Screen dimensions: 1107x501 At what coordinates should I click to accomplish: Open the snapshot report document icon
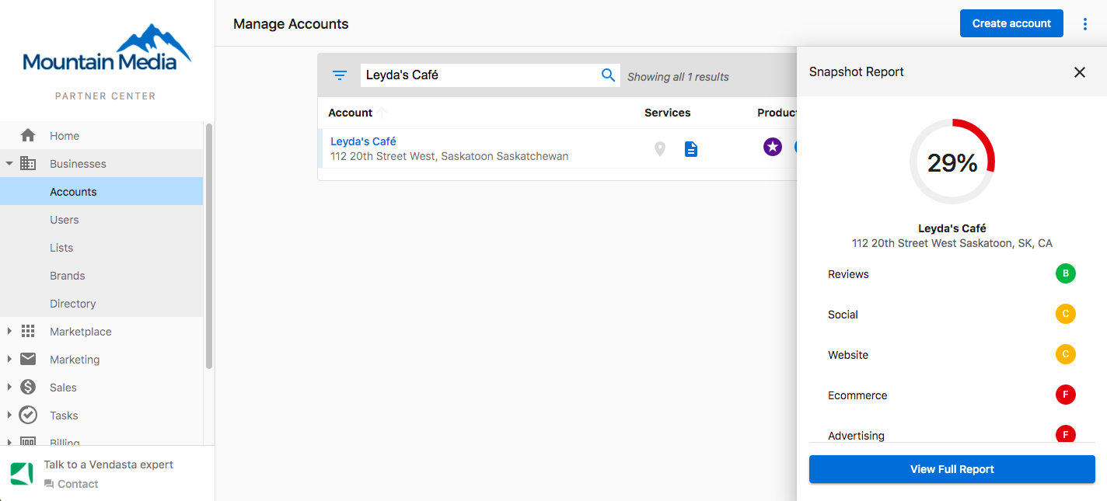click(x=691, y=148)
